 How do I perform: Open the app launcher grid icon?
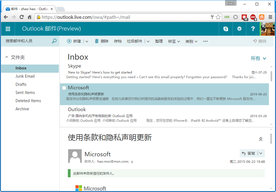click(x=8, y=29)
